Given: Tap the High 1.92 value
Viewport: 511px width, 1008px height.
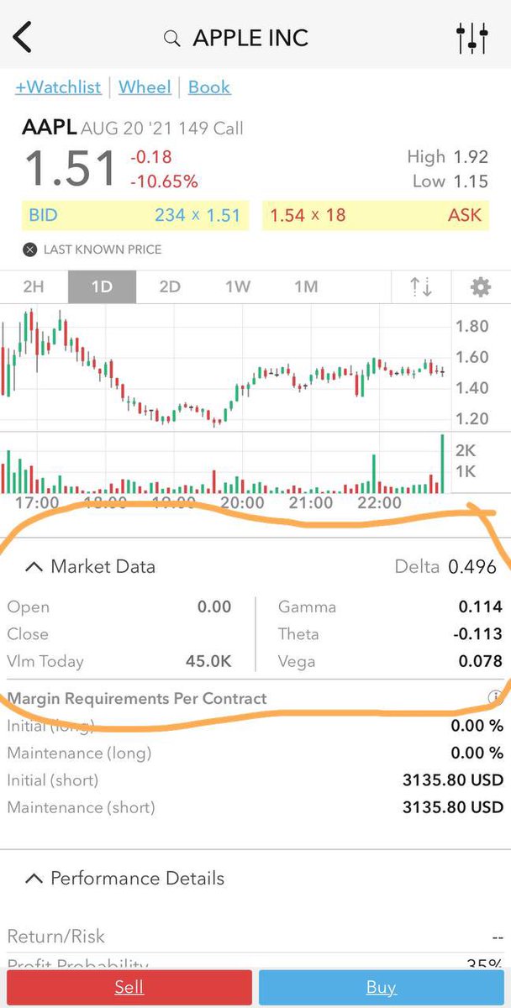Looking at the screenshot, I should (471, 157).
